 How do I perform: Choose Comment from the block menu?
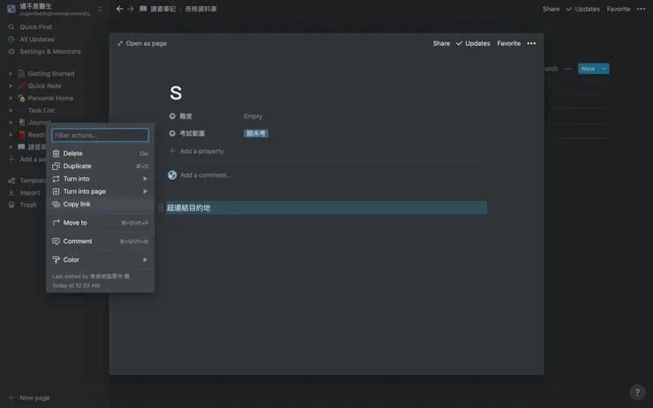(x=100, y=241)
